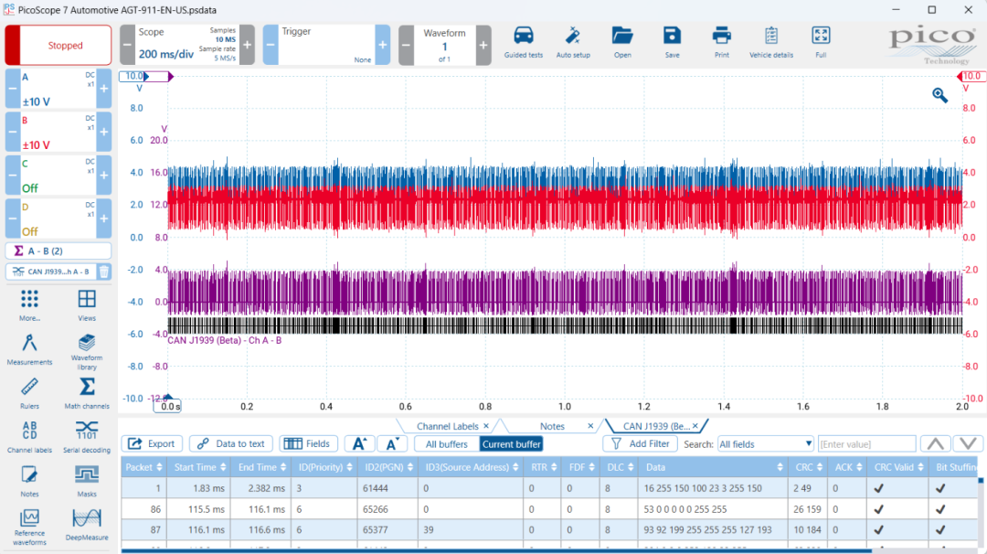The image size is (987, 554).
Task: Close the Channel Labels tab
Action: (x=486, y=426)
